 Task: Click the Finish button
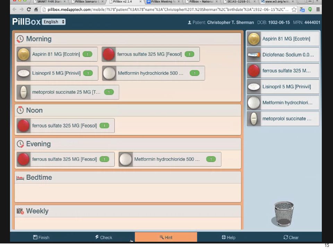(x=41, y=237)
